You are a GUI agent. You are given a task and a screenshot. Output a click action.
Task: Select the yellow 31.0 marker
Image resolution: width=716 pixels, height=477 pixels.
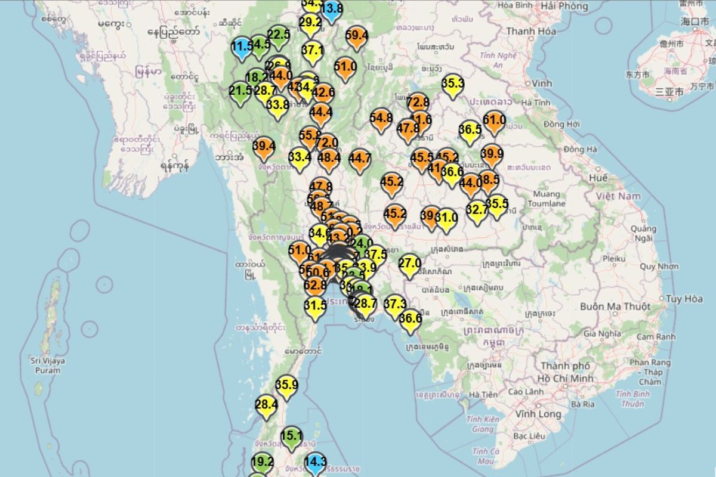[446, 221]
